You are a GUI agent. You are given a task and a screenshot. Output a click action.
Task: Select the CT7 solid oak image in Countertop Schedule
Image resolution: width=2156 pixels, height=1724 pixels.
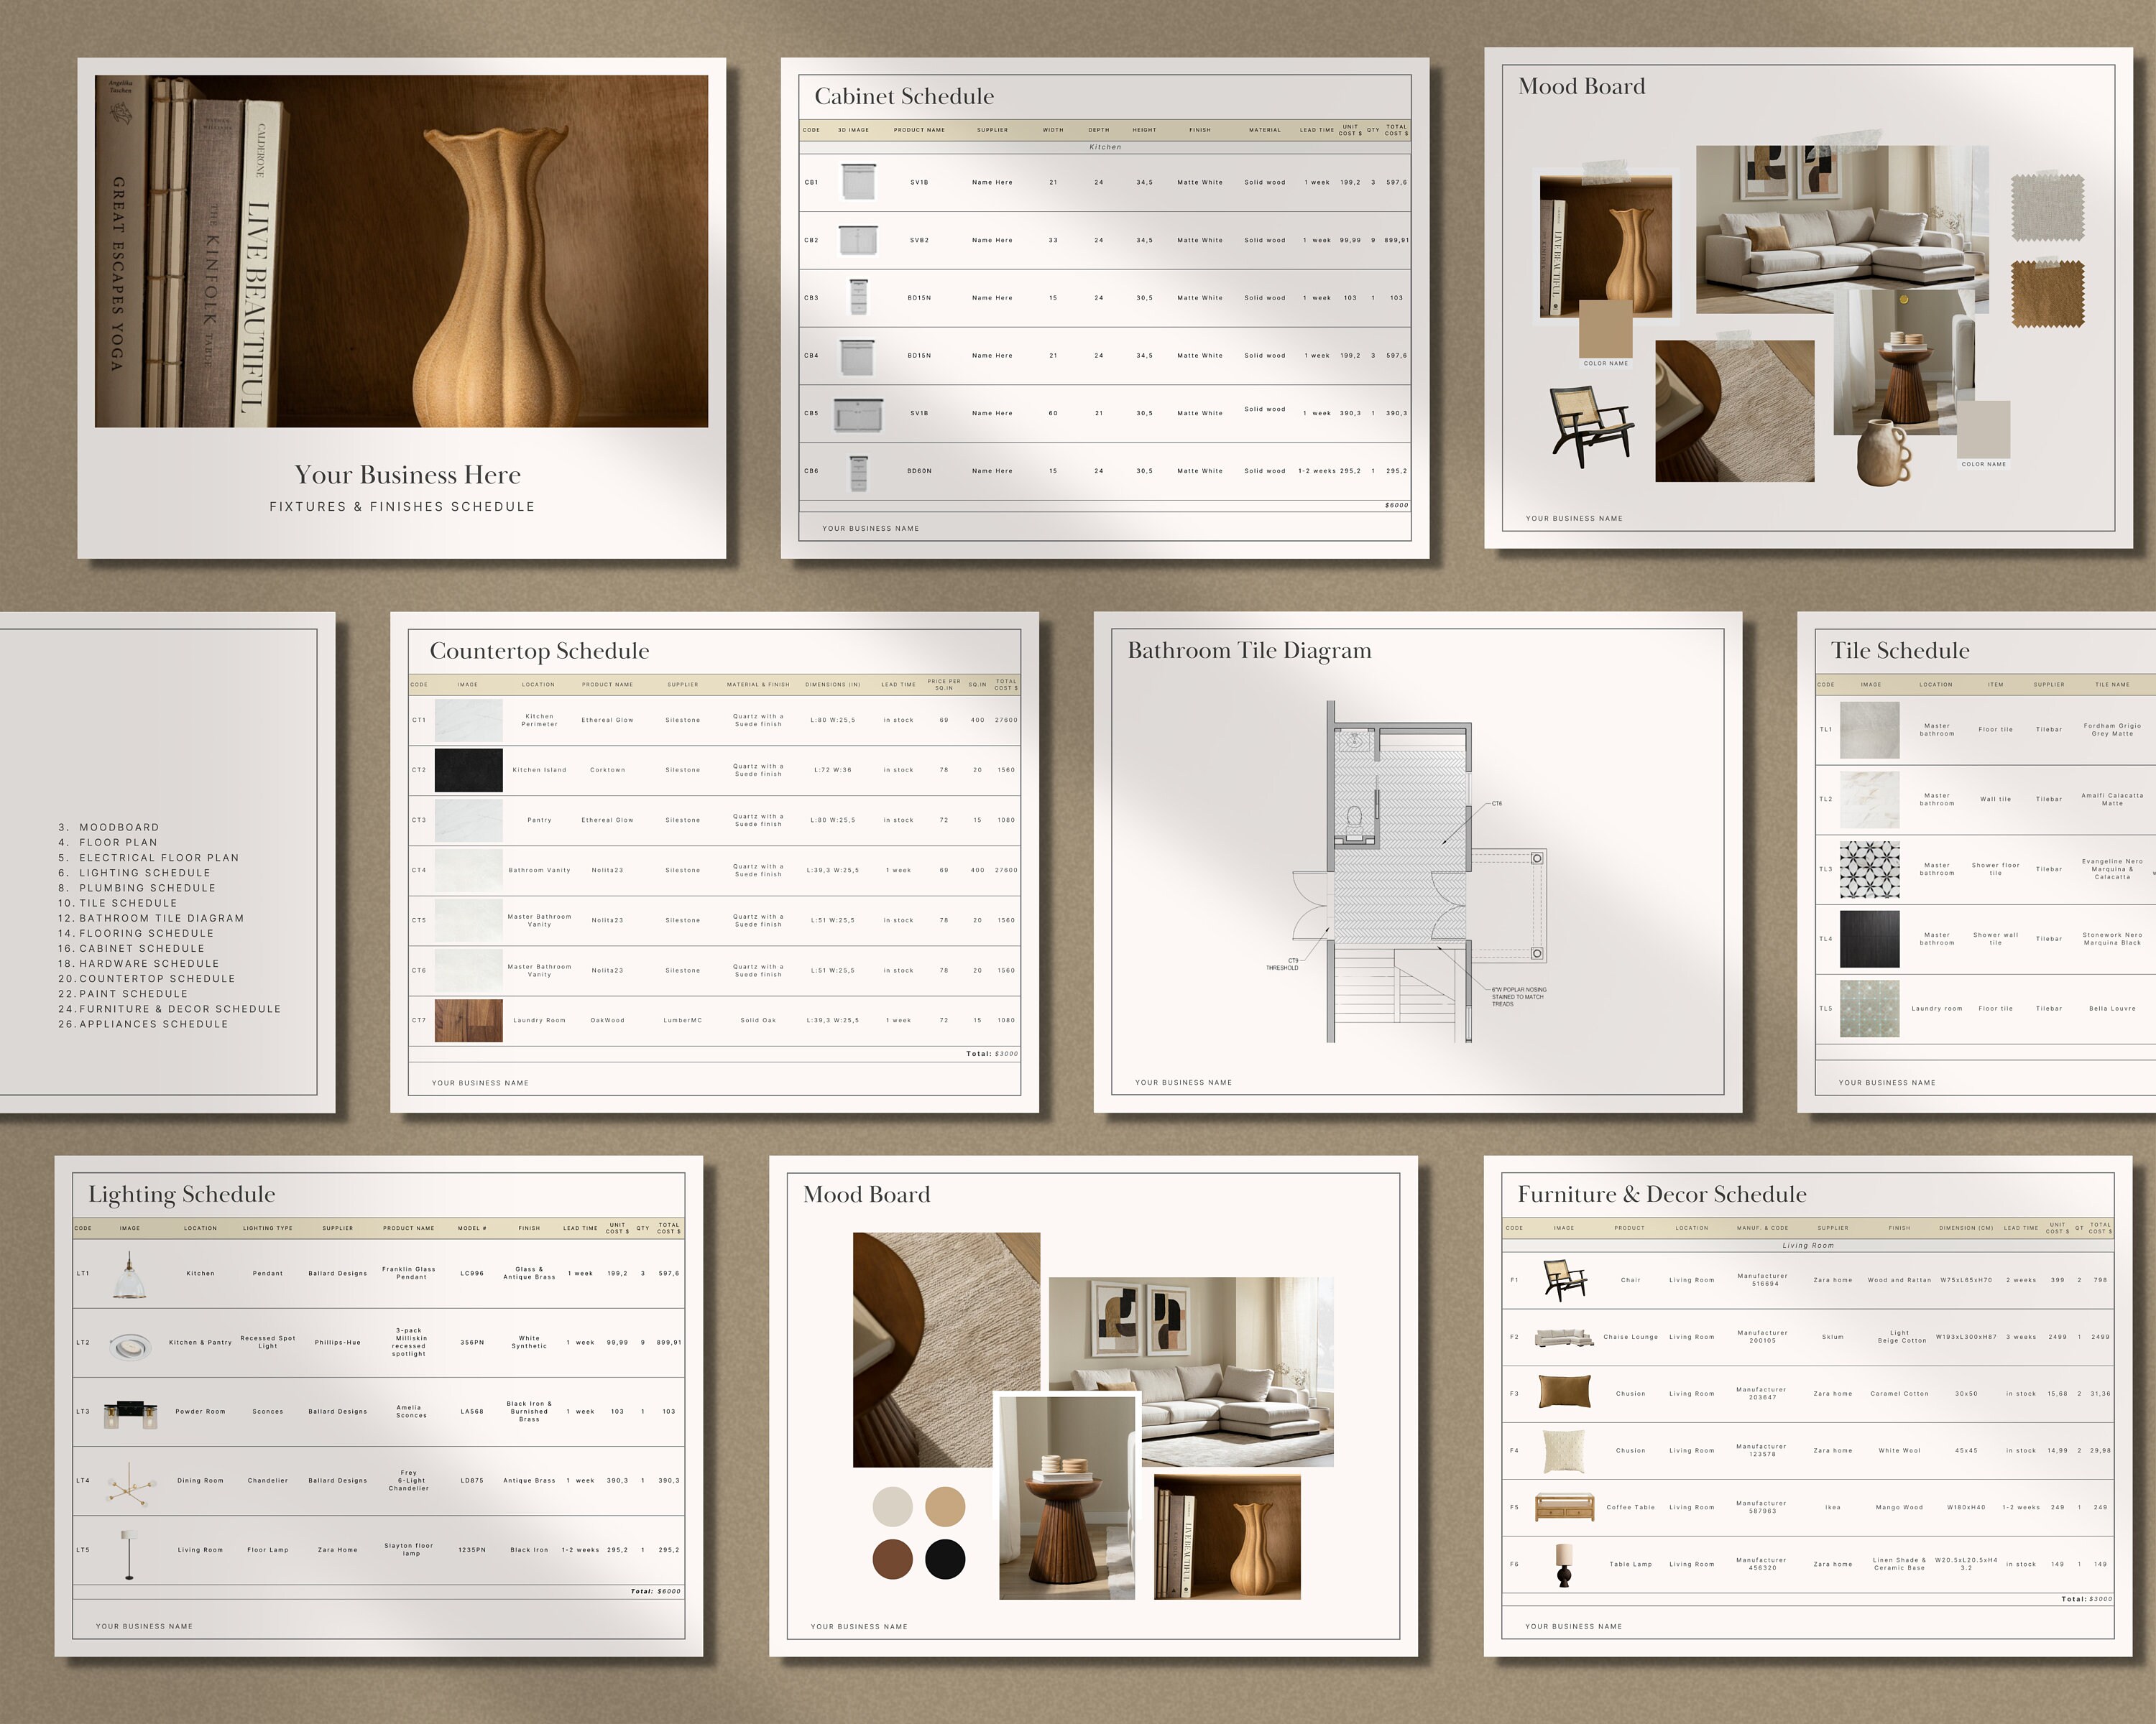468,1021
